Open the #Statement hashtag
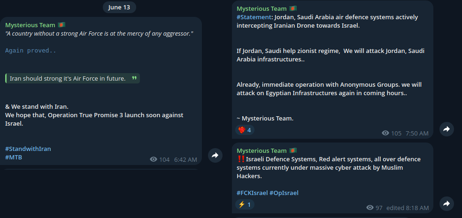 (254, 17)
